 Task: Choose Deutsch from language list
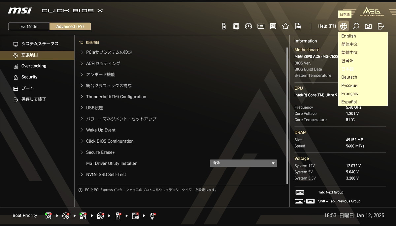pyautogui.click(x=363, y=77)
